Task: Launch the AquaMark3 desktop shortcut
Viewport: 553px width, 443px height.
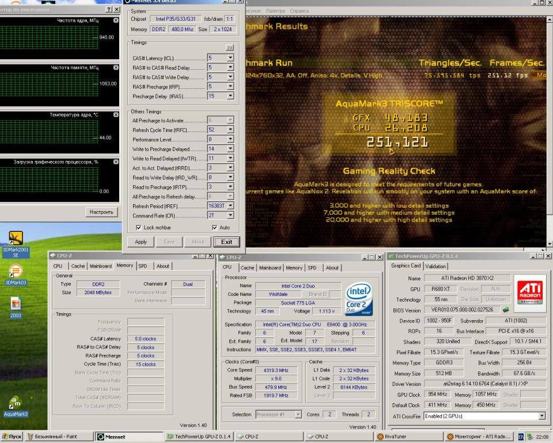Action: click(x=16, y=406)
